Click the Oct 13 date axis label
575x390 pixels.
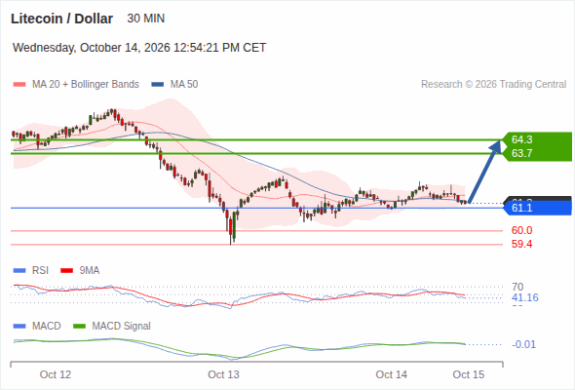(x=223, y=374)
